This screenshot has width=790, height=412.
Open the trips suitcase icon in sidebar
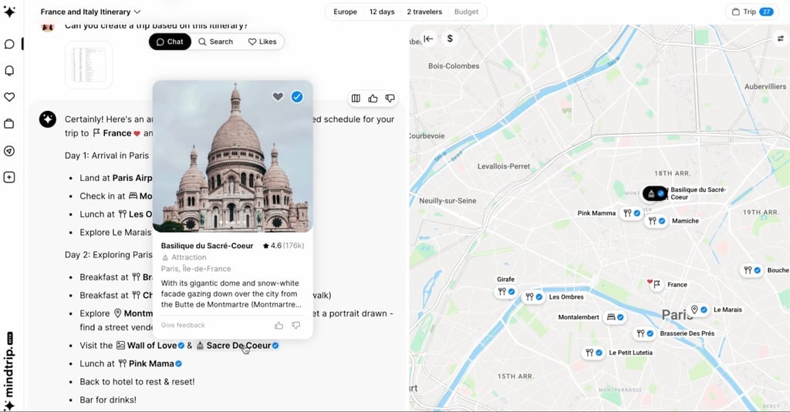[x=9, y=124]
